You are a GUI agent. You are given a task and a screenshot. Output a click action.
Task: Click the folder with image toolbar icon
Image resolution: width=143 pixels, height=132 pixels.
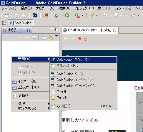point(46,15)
